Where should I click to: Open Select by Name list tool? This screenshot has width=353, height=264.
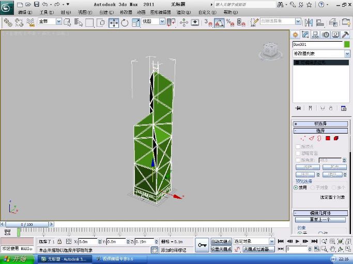(x=79, y=23)
